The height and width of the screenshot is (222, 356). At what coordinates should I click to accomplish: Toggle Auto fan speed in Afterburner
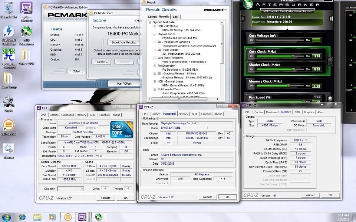(x=317, y=97)
